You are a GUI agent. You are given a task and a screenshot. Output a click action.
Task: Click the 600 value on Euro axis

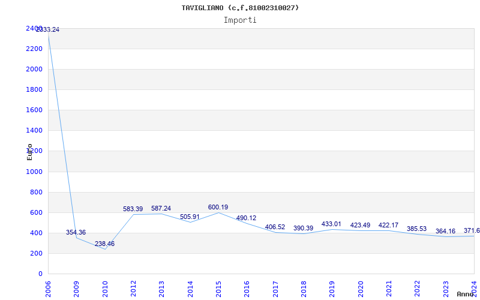point(37,213)
